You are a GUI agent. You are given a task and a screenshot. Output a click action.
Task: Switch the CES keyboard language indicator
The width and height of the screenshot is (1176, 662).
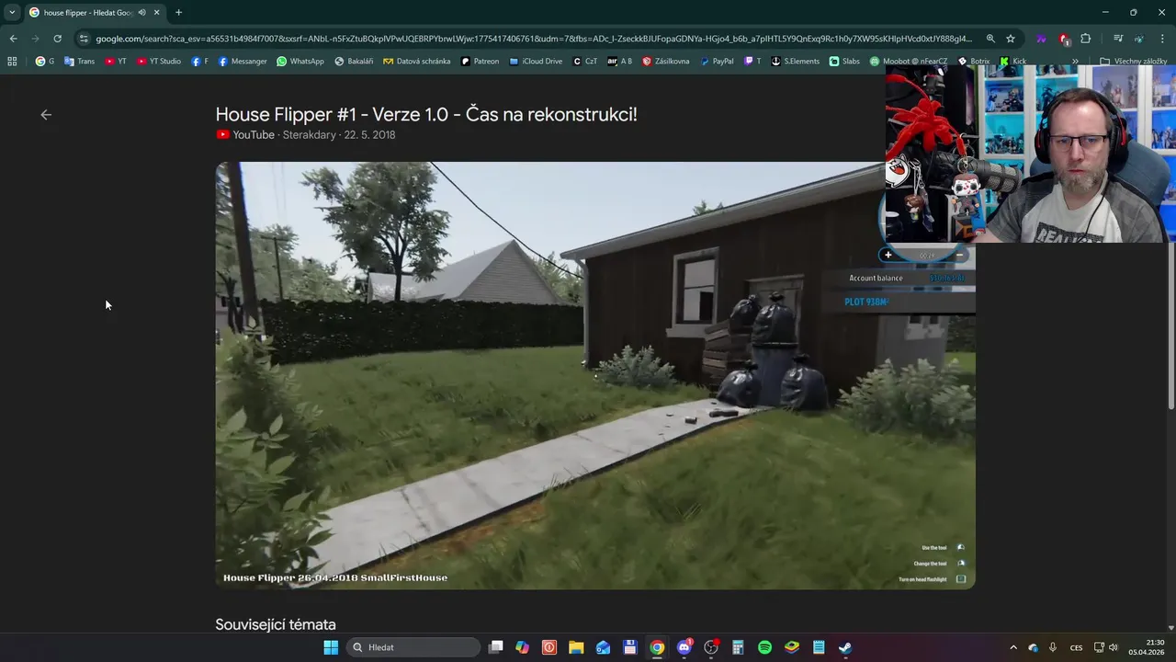click(x=1077, y=647)
